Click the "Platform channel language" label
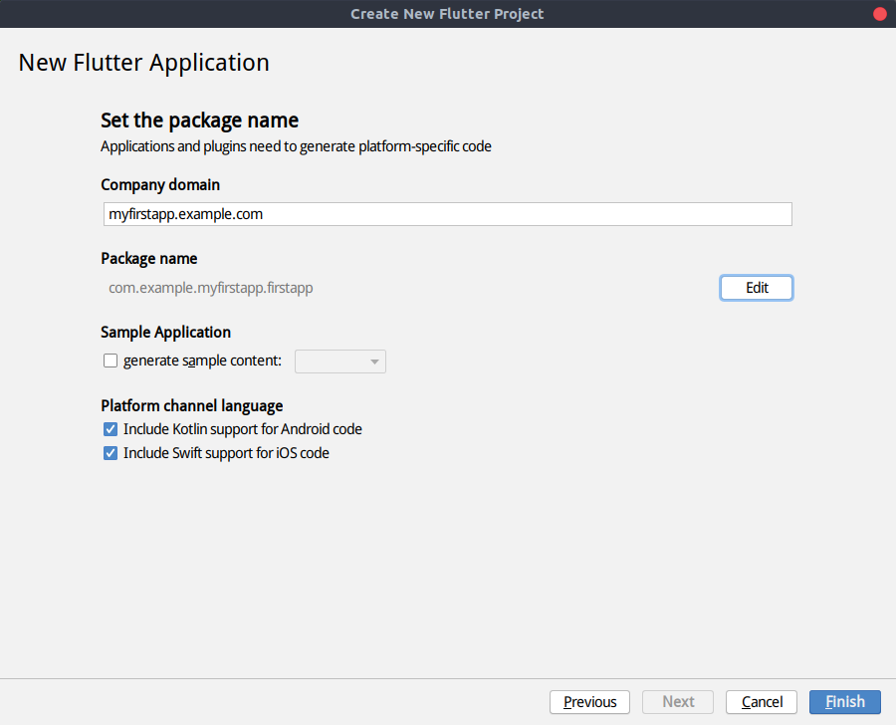Viewport: 896px width, 725px height. click(x=191, y=405)
